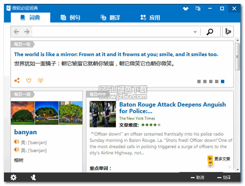Screen dimensions: 245x186
Task: Like the daily sentence heart icon
Action: [x=28, y=81]
